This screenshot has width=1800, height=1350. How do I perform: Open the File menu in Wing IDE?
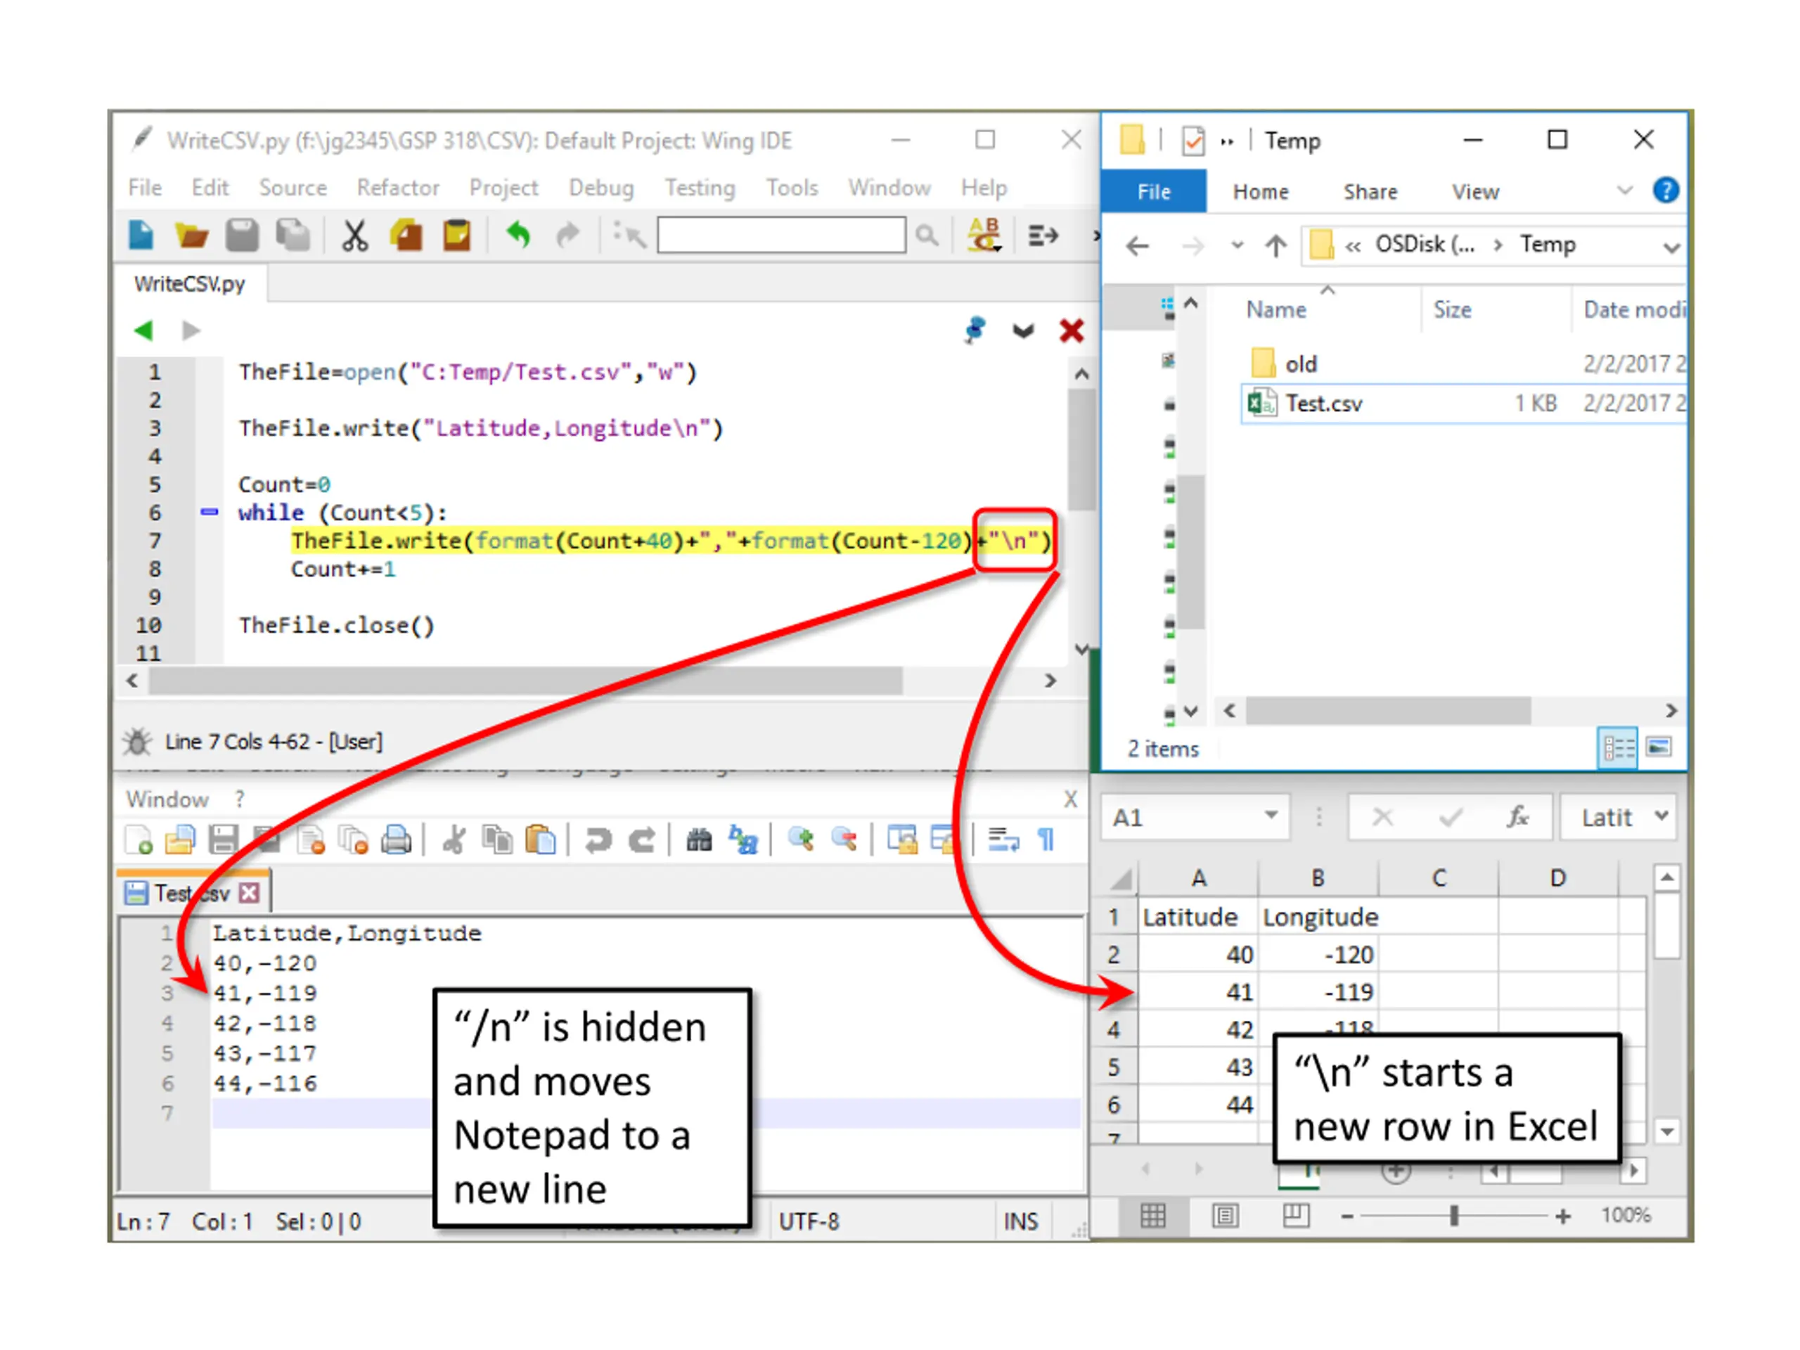145,188
